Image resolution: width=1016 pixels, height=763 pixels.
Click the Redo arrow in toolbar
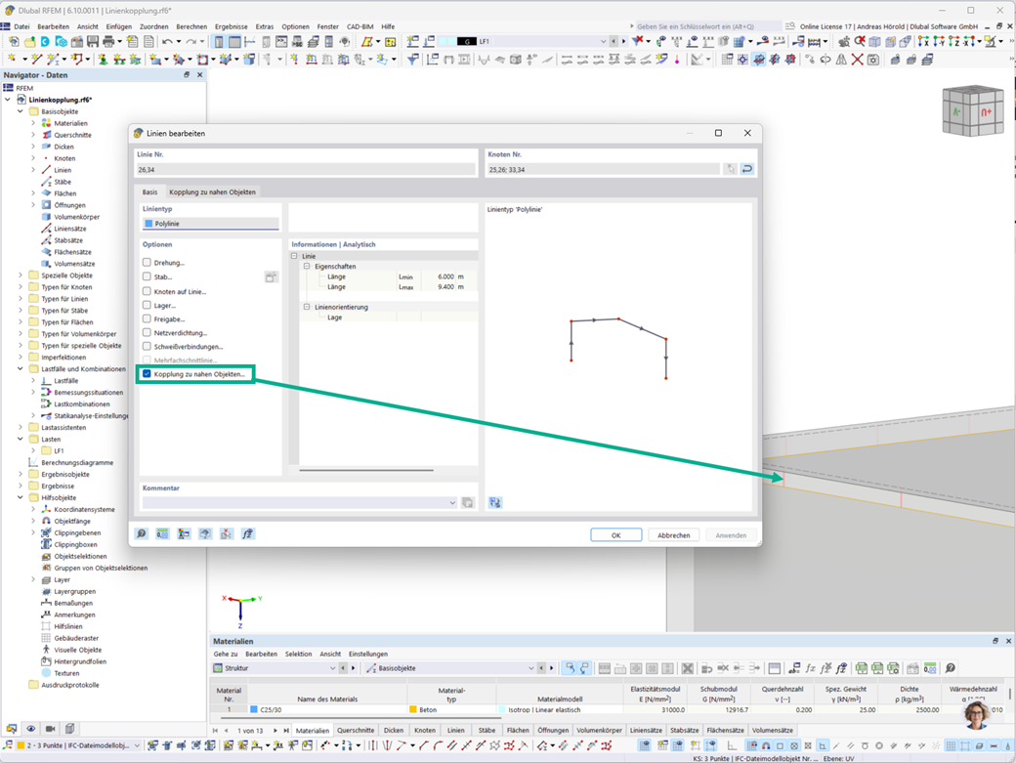click(190, 41)
